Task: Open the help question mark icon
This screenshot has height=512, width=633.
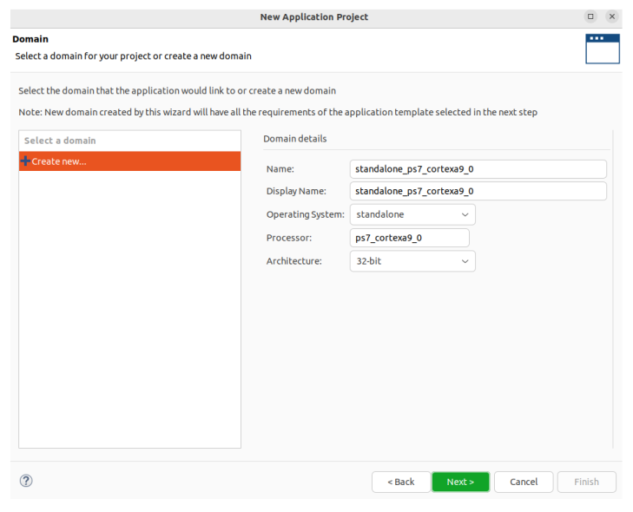Action: (x=26, y=481)
